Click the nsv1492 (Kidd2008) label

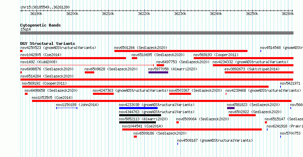39,62
